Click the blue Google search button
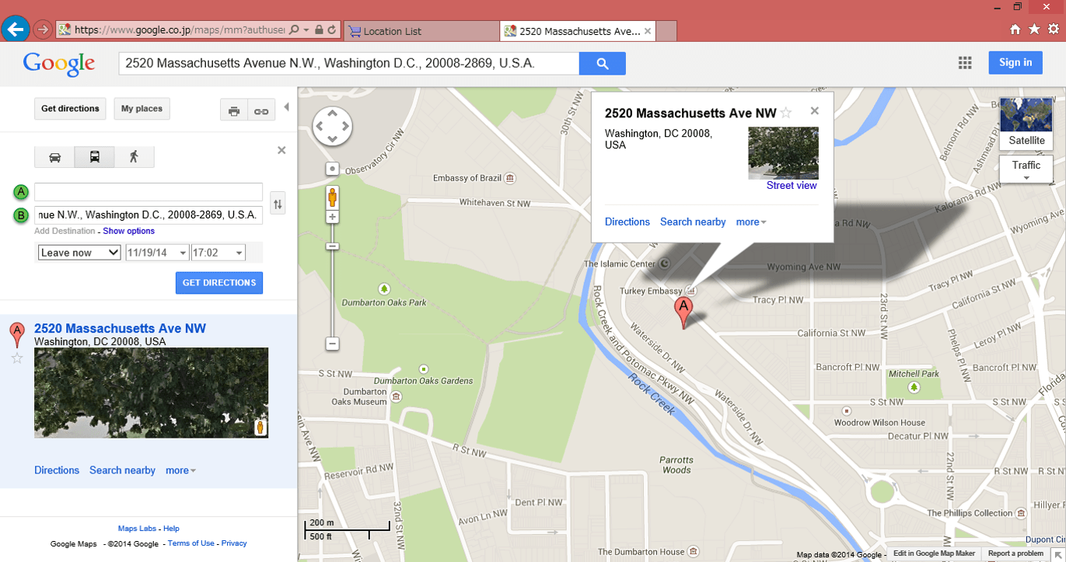 click(603, 63)
